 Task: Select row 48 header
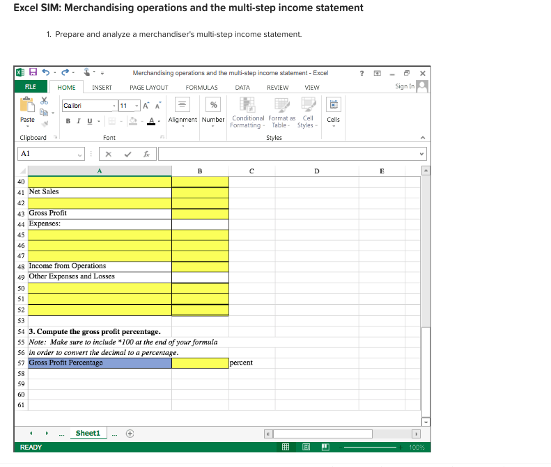click(21, 267)
